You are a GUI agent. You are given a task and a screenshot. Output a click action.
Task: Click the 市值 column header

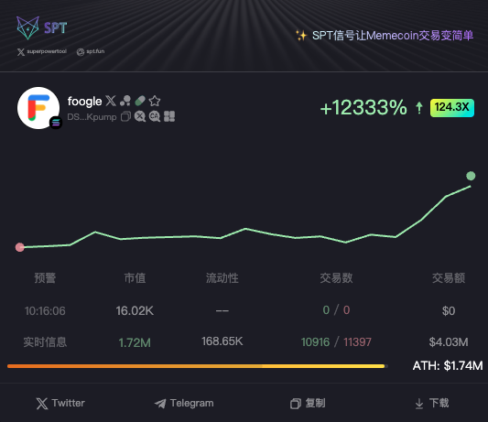coord(135,278)
